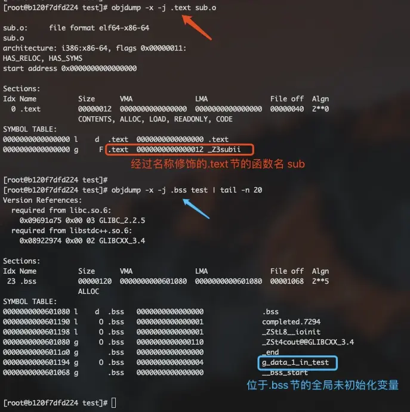The height and width of the screenshot is (412, 410).
Task: Click the HAS_RELOC, HAS_SYMS flags line
Action: (x=42, y=58)
